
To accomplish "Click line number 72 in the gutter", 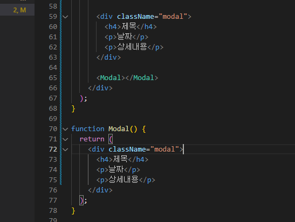I will click(53, 149).
